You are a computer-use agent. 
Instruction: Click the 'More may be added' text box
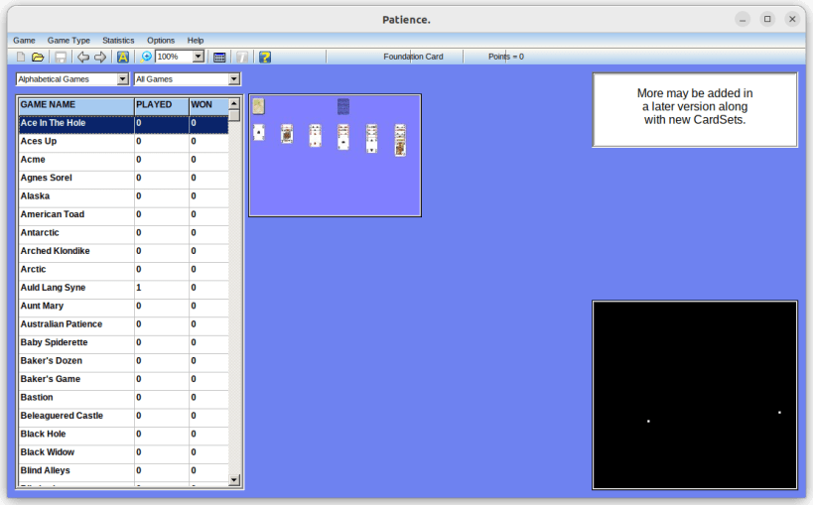(695, 110)
